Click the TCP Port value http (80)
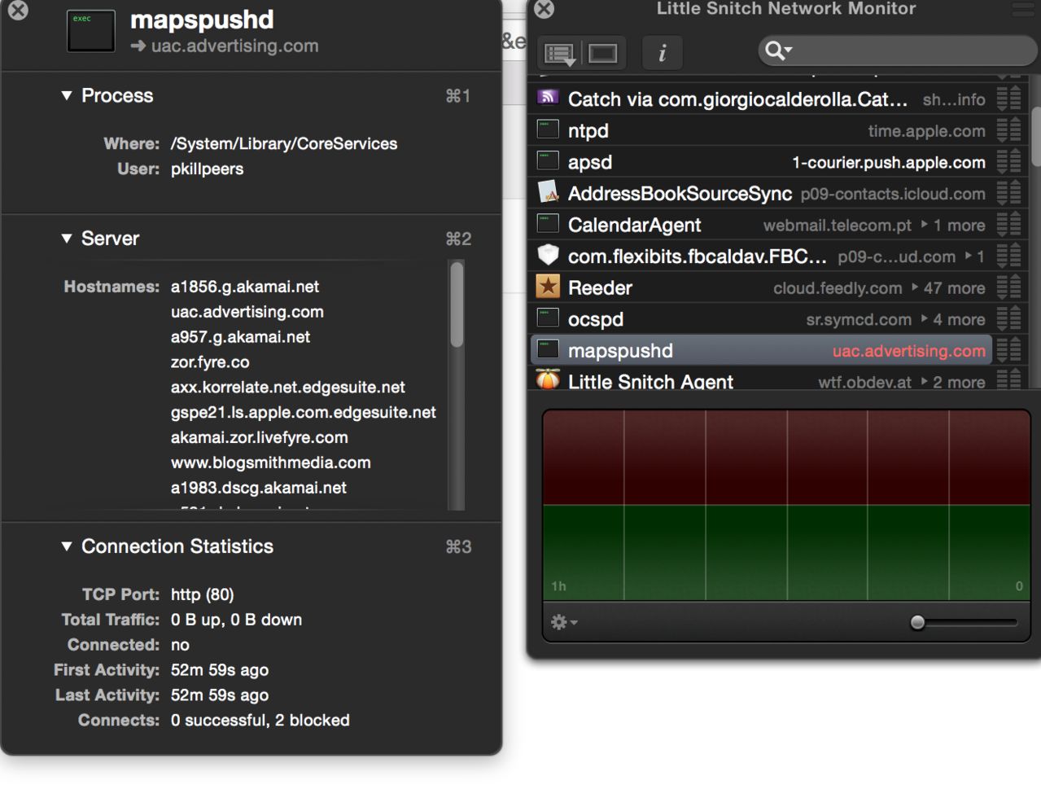Viewport: 1041px width, 798px height. [x=203, y=594]
